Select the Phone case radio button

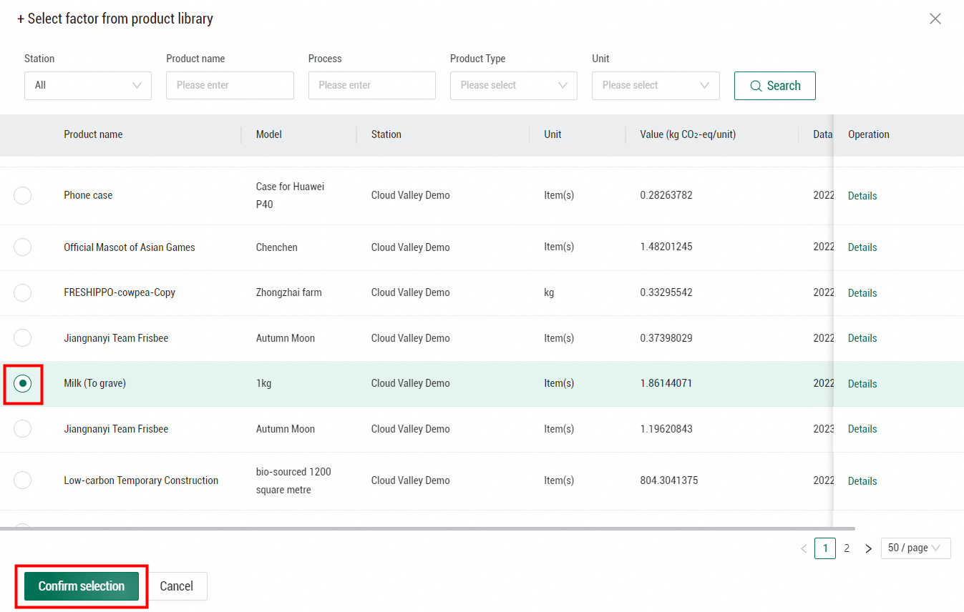23,195
